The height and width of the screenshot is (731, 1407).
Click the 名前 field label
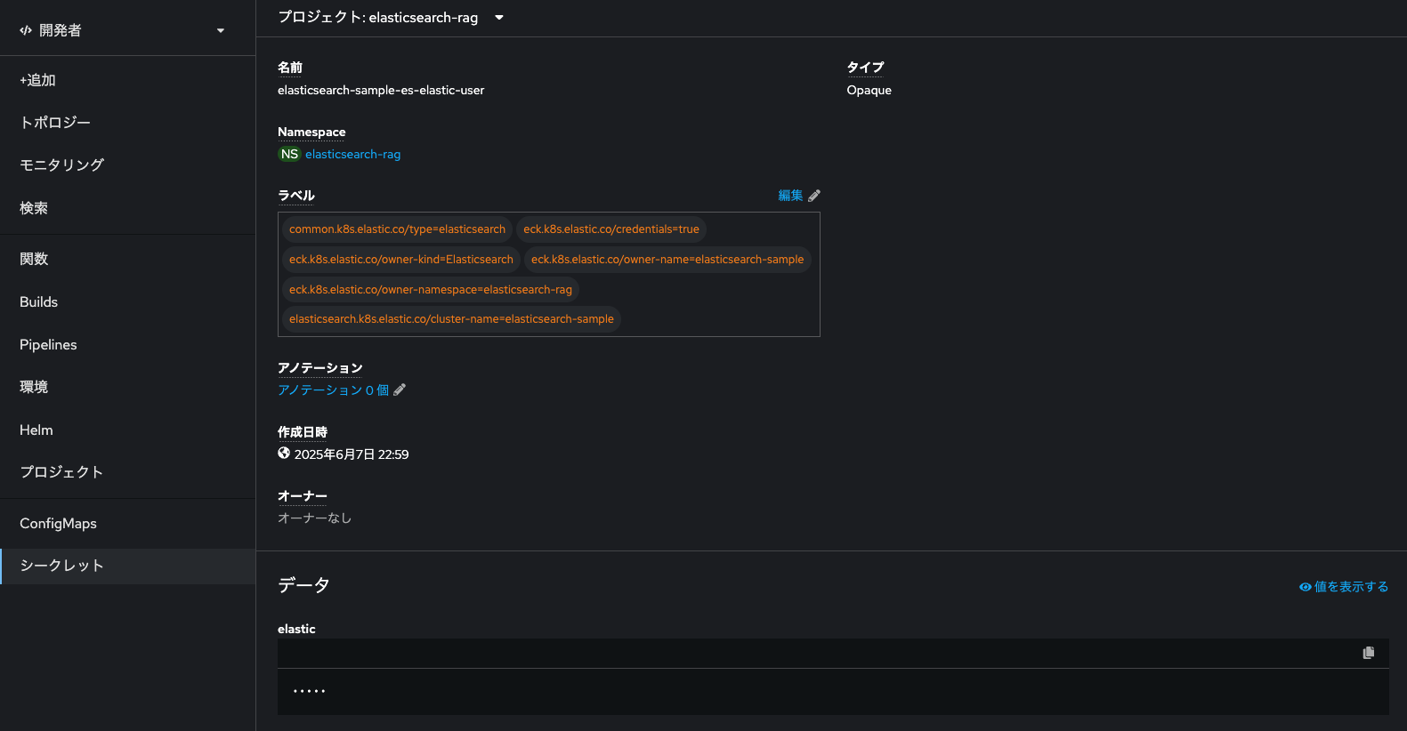click(x=290, y=68)
